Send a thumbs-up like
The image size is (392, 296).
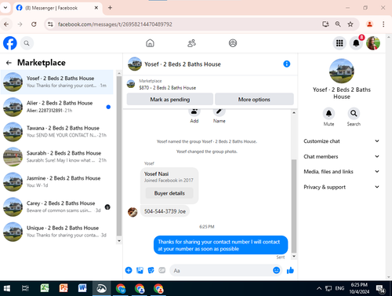[290, 270]
